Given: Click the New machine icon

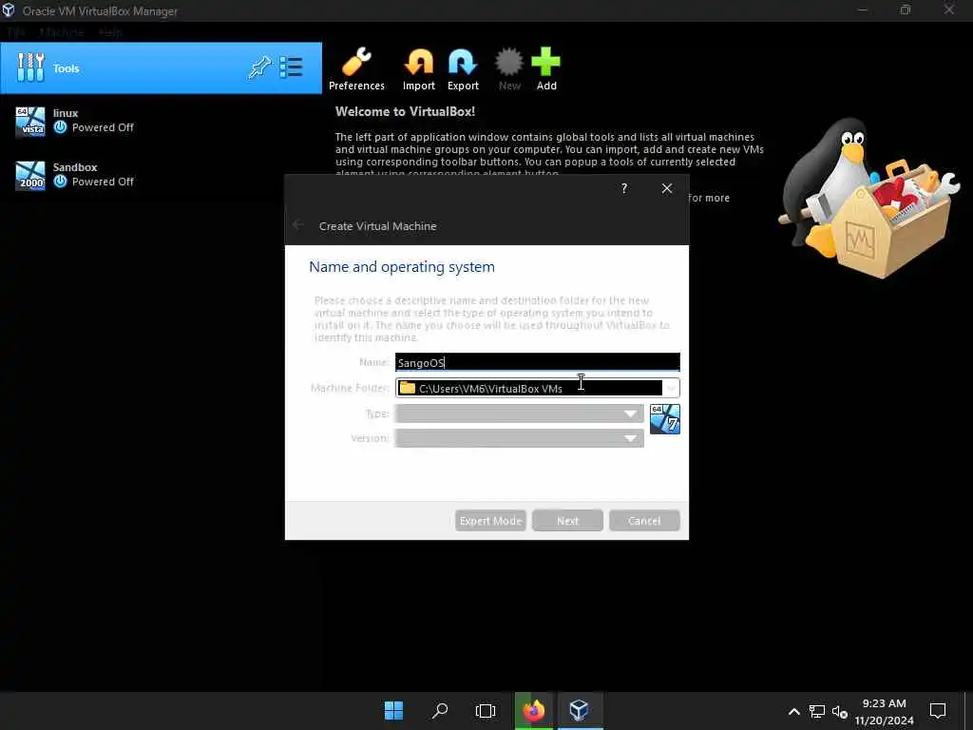Looking at the screenshot, I should click(509, 68).
